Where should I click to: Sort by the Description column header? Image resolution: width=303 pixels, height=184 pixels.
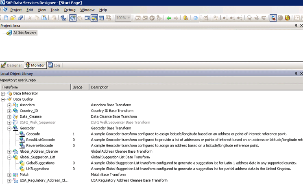pyautogui.click(x=196, y=87)
